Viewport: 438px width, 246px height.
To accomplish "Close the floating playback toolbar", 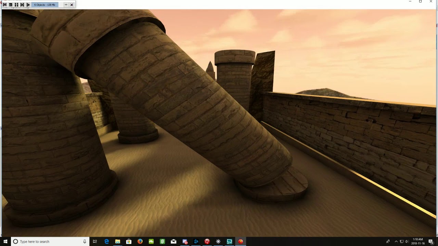I will point(72,5).
